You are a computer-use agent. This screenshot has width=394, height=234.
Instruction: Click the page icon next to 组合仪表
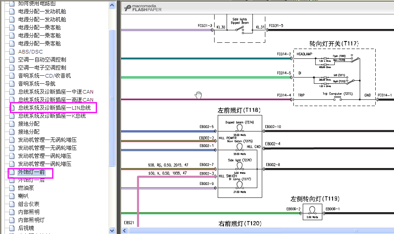(12, 204)
